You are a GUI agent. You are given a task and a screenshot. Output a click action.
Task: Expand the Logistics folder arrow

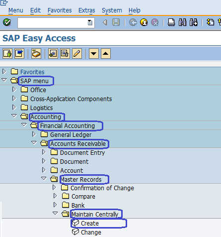click(x=14, y=108)
